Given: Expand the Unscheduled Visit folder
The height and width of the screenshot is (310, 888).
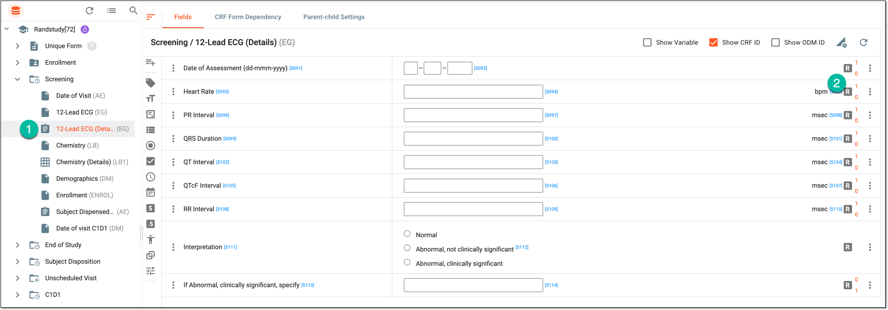Looking at the screenshot, I should (17, 278).
